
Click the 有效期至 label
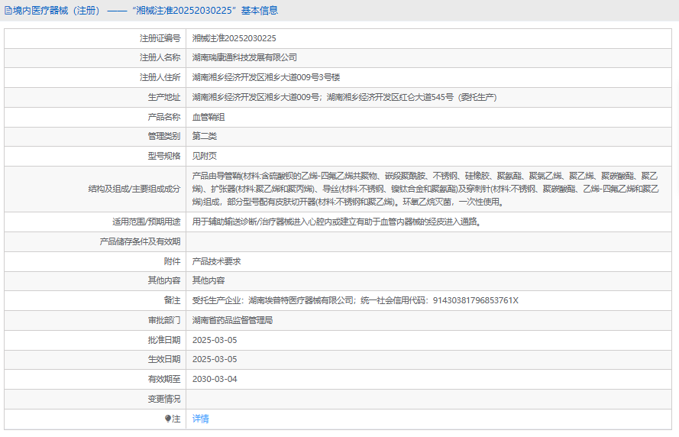pos(164,380)
